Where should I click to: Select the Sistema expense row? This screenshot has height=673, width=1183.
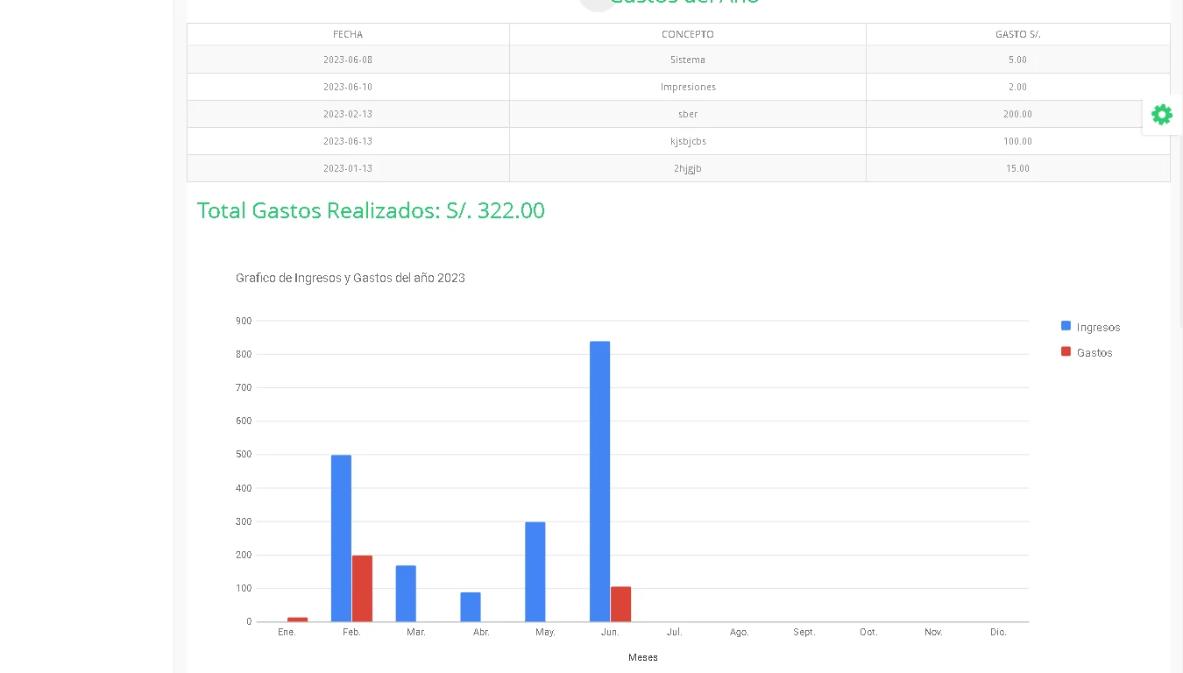pyautogui.click(x=687, y=60)
